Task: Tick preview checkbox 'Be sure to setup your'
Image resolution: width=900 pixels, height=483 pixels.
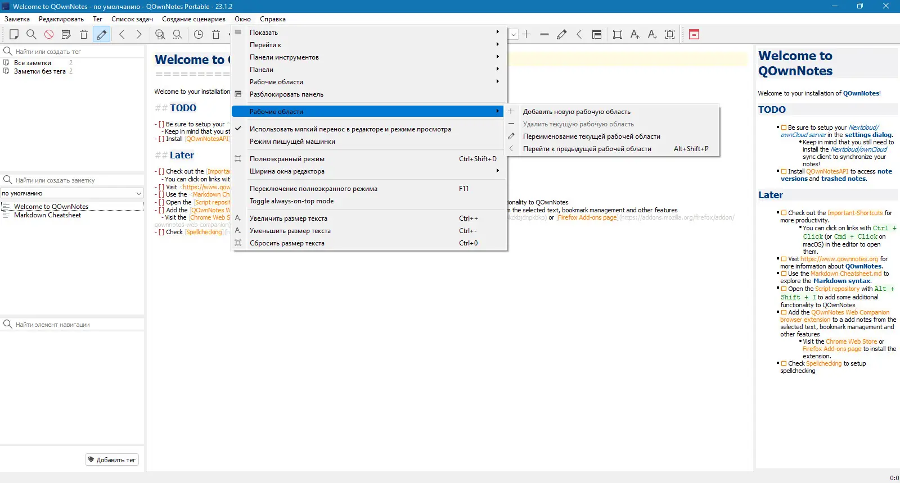Action: pyautogui.click(x=784, y=127)
